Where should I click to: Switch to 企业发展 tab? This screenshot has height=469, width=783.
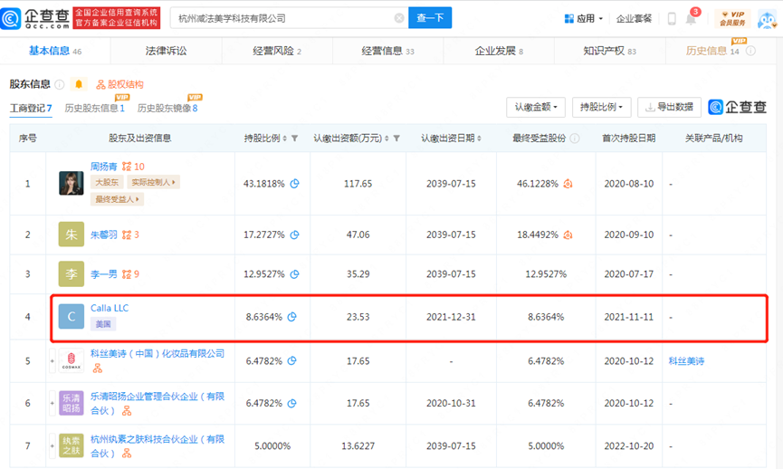pyautogui.click(x=499, y=51)
